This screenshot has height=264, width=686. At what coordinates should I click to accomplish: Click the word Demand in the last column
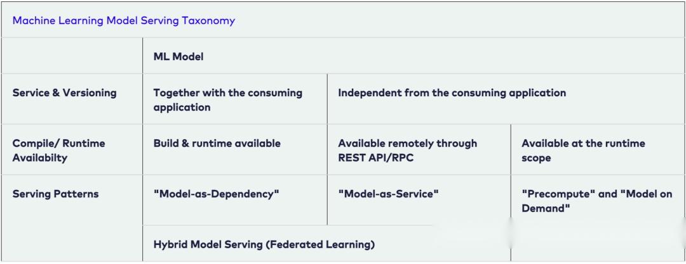point(546,208)
